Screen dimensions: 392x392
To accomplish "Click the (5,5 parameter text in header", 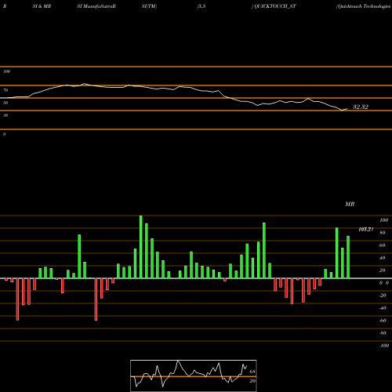I will pos(201,6).
